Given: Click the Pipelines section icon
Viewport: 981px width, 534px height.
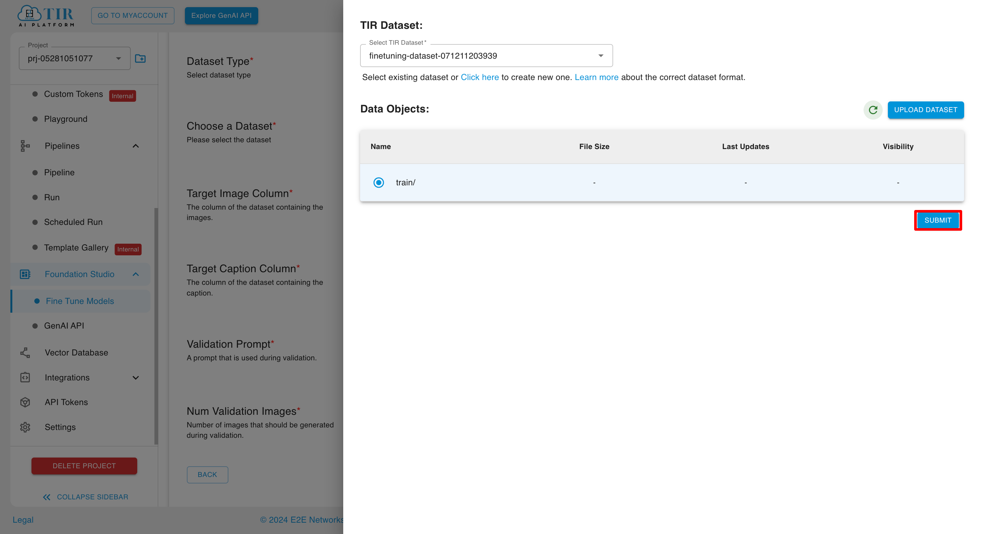Looking at the screenshot, I should [25, 146].
